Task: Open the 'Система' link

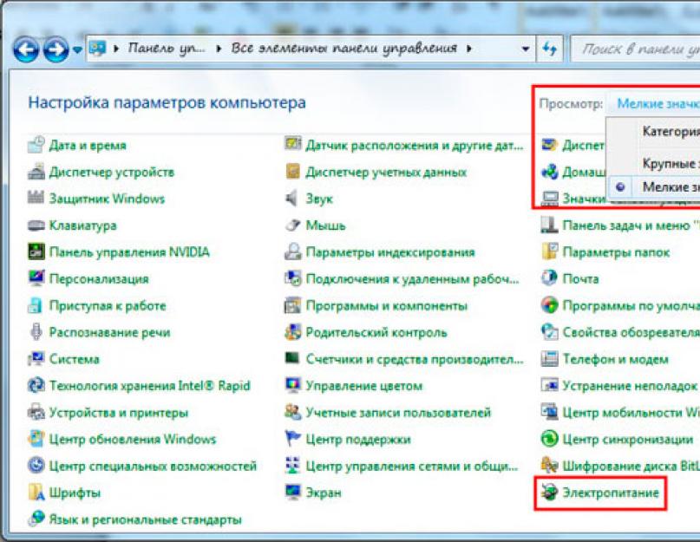Action: [x=74, y=359]
